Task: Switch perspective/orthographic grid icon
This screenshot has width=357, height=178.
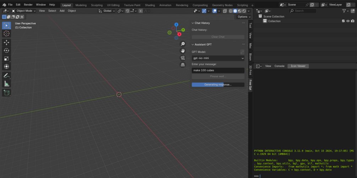Action: [183, 65]
